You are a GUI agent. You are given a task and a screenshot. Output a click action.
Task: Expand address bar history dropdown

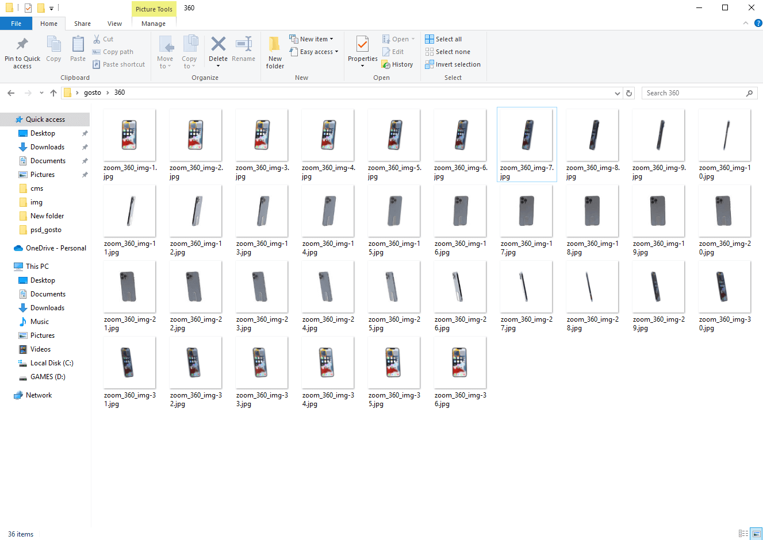point(618,93)
